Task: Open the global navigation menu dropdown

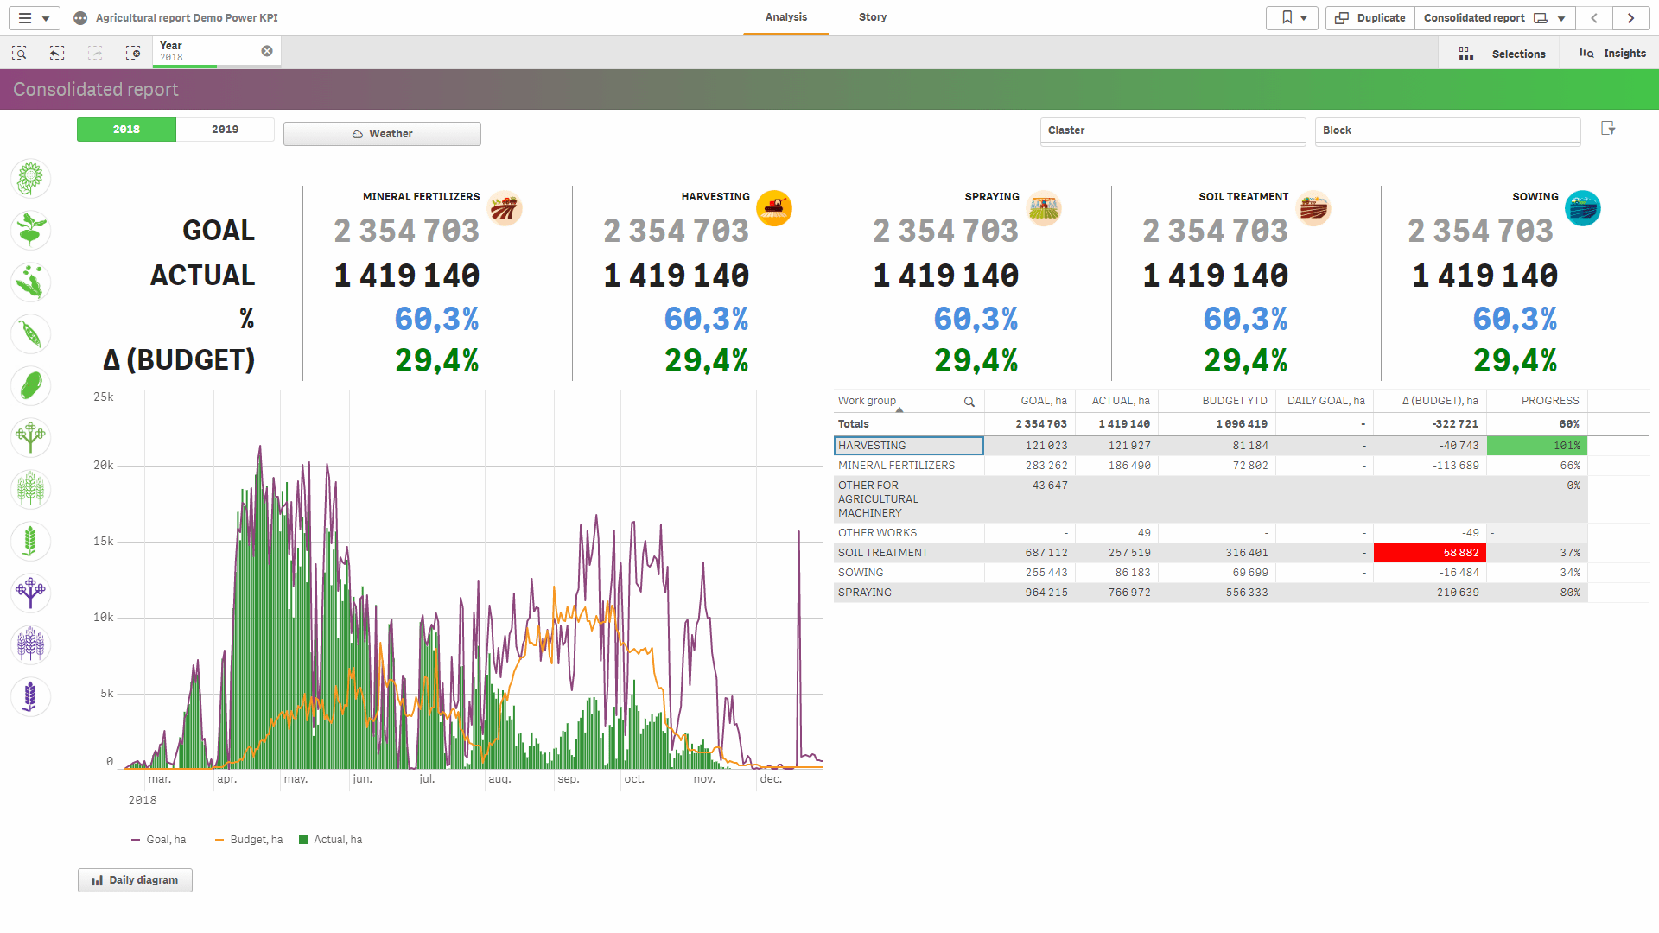Action: (x=34, y=17)
